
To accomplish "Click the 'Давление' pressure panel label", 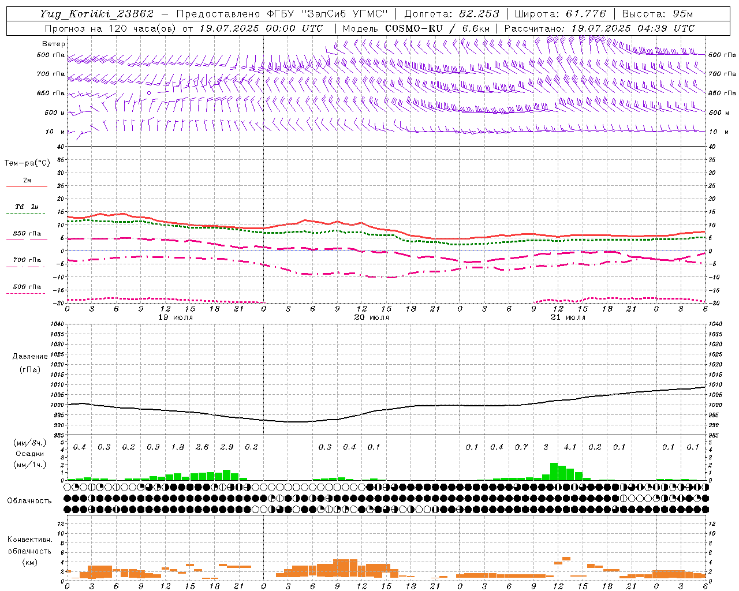I will click(30, 357).
